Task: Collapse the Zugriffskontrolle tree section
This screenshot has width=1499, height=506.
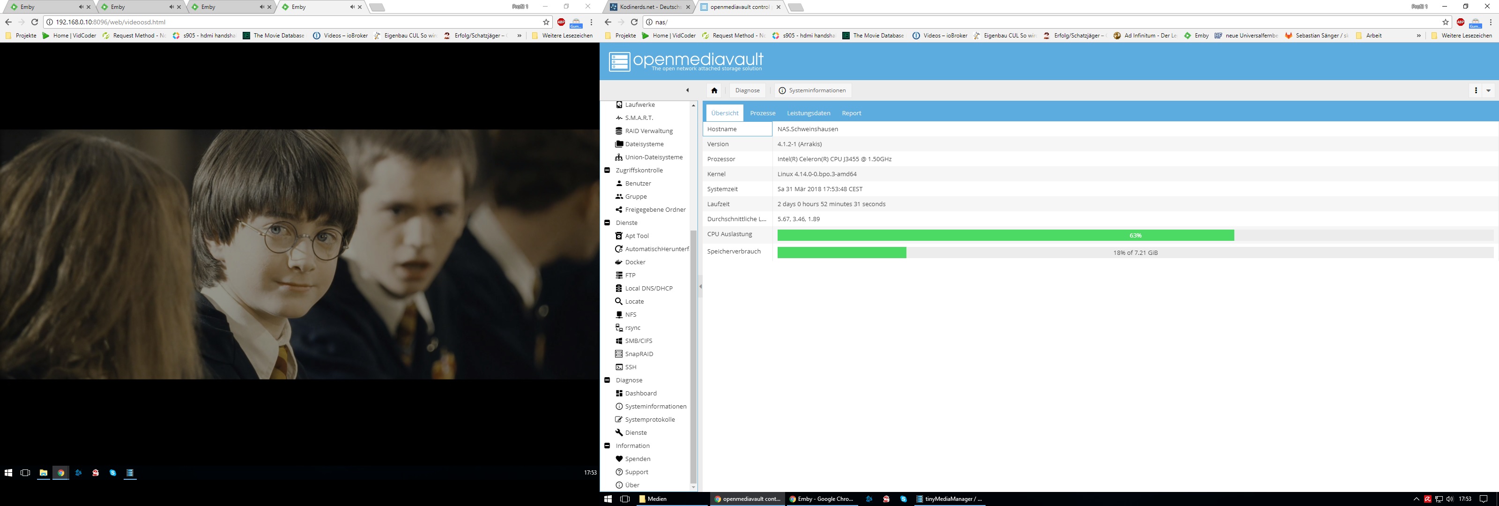Action: [x=607, y=170]
